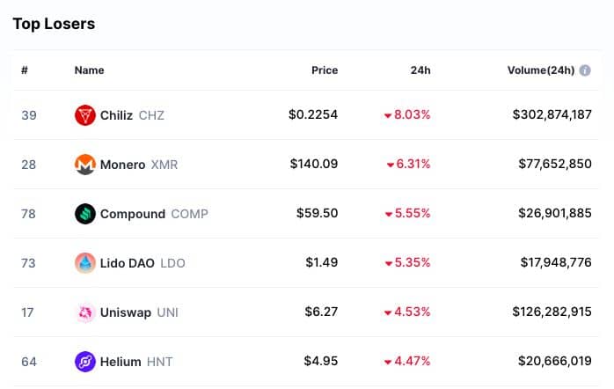Viewport: 614px width, 389px height.
Task: Click the Chiliz red down arrow
Action: (x=388, y=115)
